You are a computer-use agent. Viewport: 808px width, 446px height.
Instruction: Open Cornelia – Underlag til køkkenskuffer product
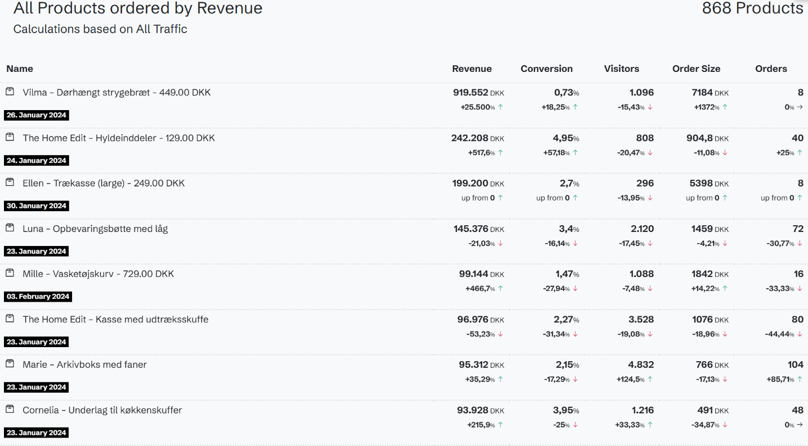(x=102, y=410)
